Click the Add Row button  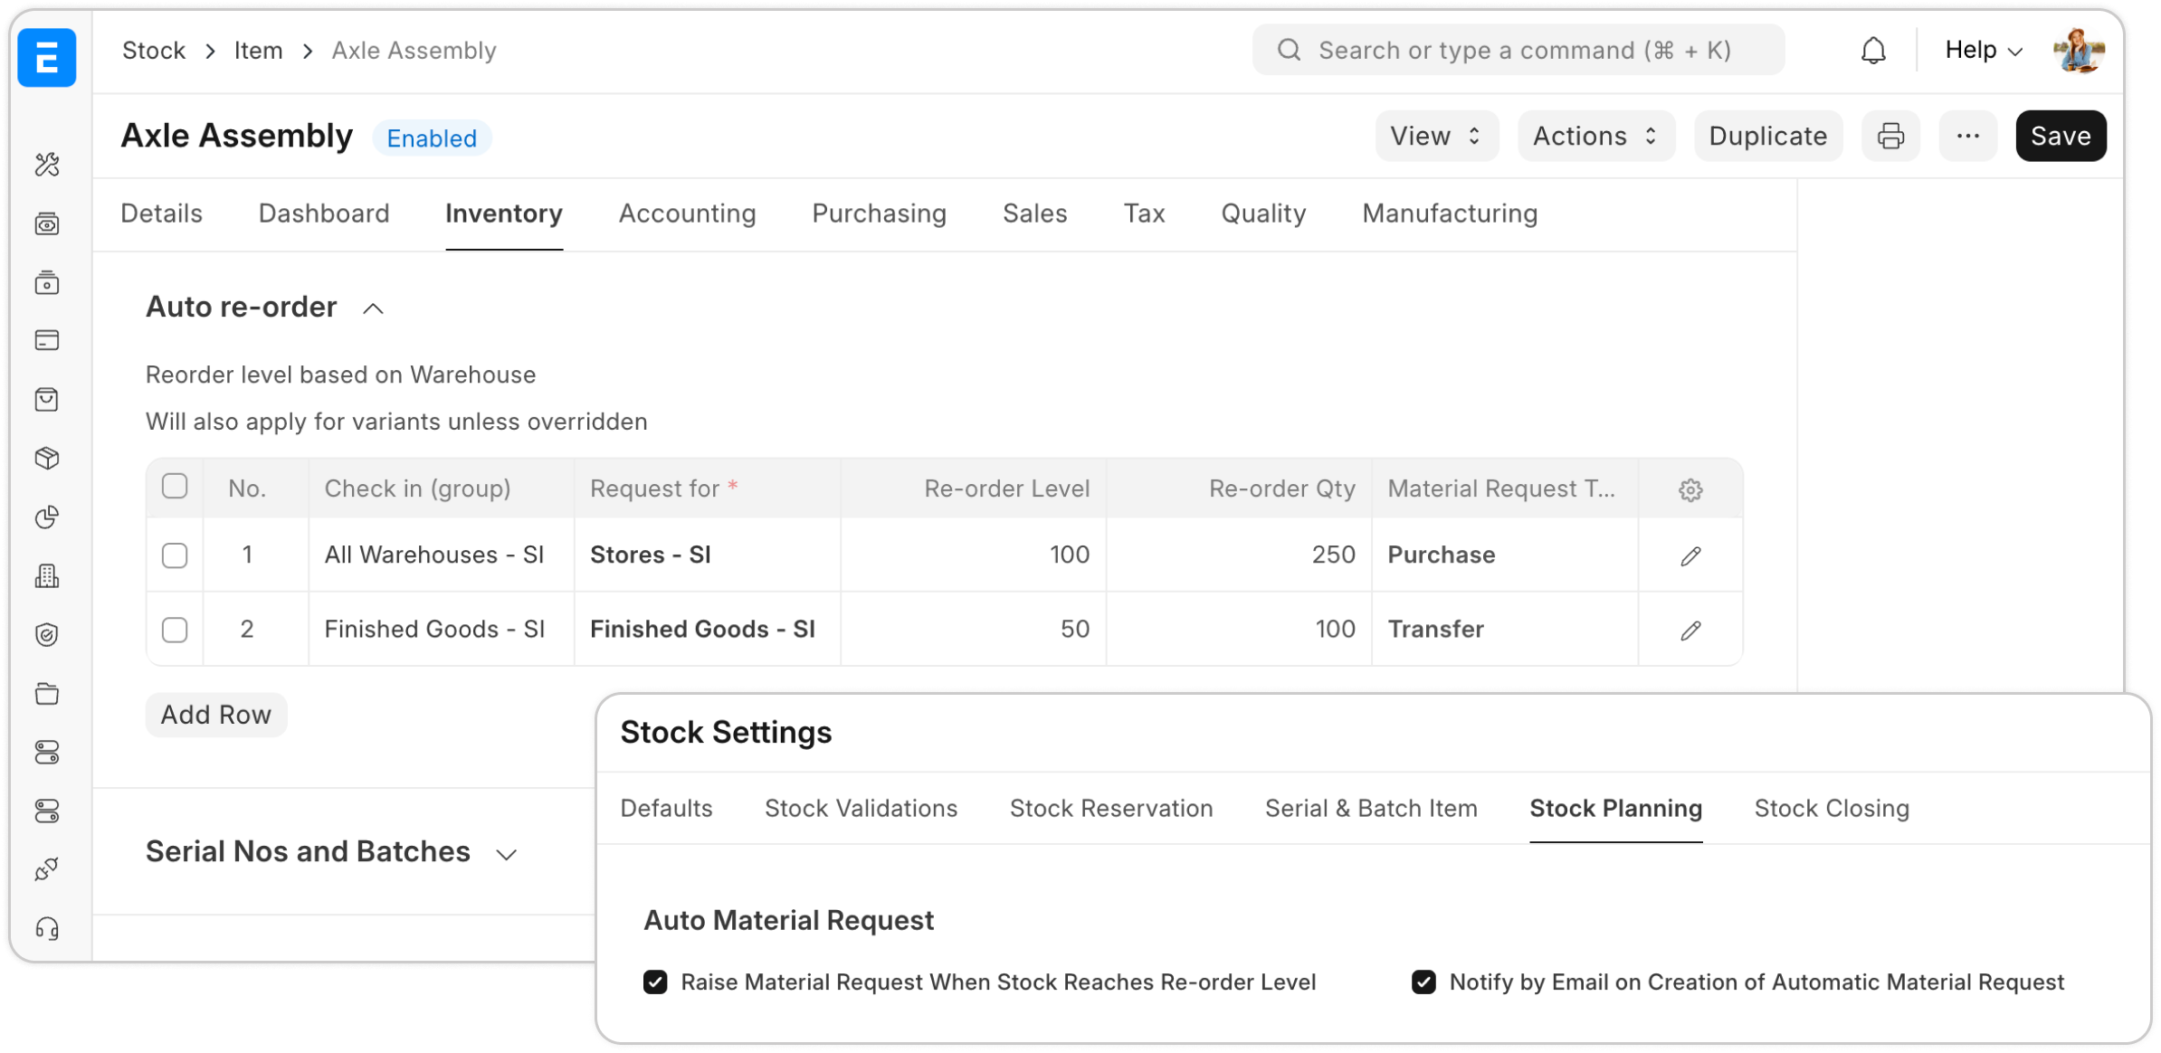click(215, 715)
